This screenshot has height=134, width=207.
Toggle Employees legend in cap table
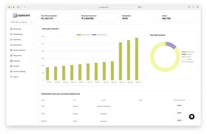tap(184, 62)
